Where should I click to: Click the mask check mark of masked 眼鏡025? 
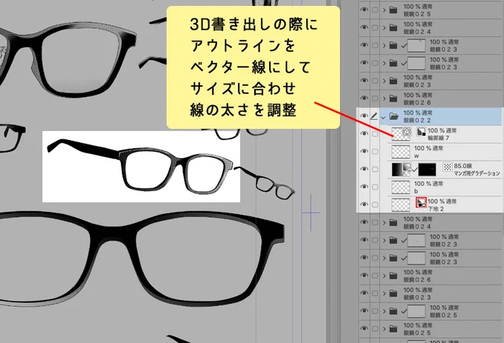[x=404, y=311]
